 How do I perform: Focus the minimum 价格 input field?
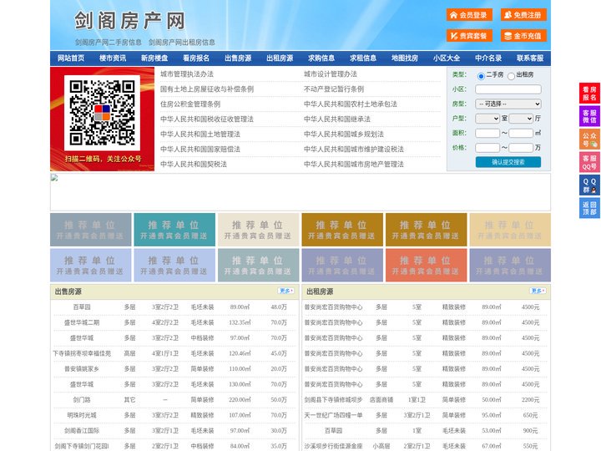pos(487,148)
